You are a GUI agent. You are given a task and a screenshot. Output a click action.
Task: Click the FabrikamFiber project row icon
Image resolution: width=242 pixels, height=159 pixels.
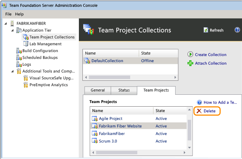click(95, 134)
